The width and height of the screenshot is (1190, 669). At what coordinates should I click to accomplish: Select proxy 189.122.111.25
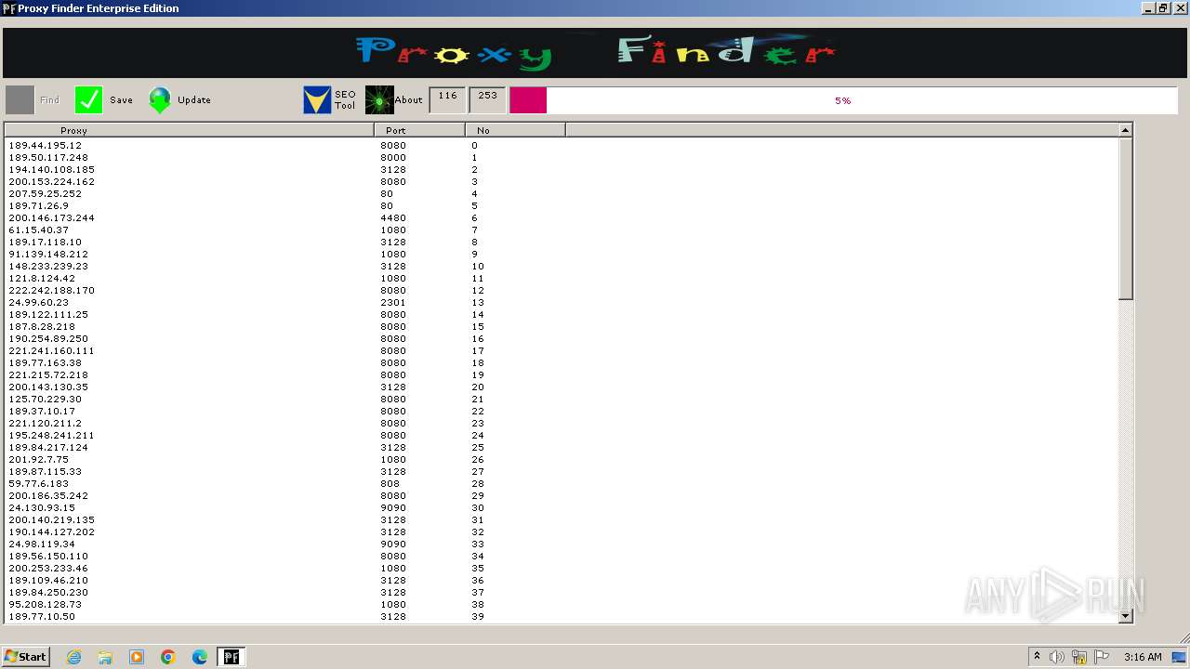point(48,315)
